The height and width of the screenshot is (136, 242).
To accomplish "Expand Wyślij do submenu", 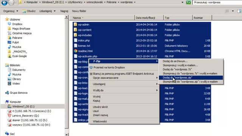I will pos(124,90).
